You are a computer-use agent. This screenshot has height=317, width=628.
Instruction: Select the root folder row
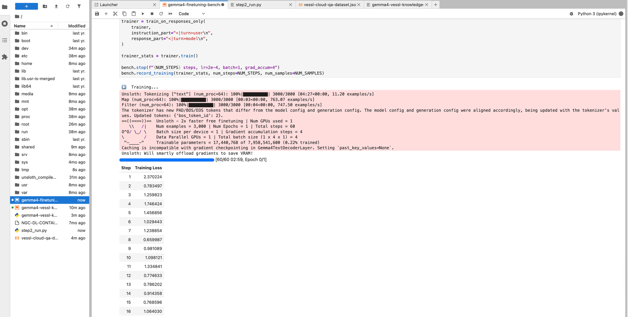pyautogui.click(x=50, y=124)
